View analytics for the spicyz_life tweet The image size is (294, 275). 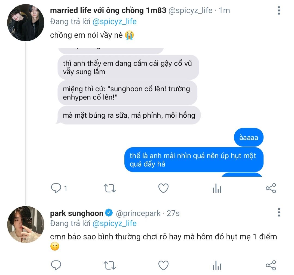(217, 188)
